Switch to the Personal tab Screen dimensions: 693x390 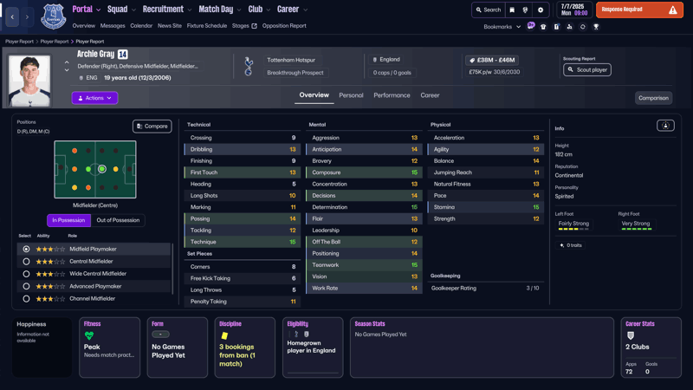[x=351, y=95]
